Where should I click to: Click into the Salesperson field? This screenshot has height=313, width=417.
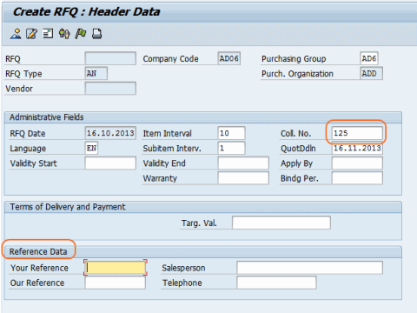pyautogui.click(x=309, y=268)
